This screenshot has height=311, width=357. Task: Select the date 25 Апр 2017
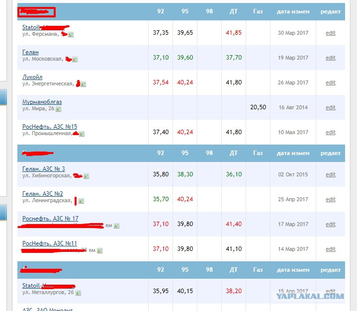[293, 199]
